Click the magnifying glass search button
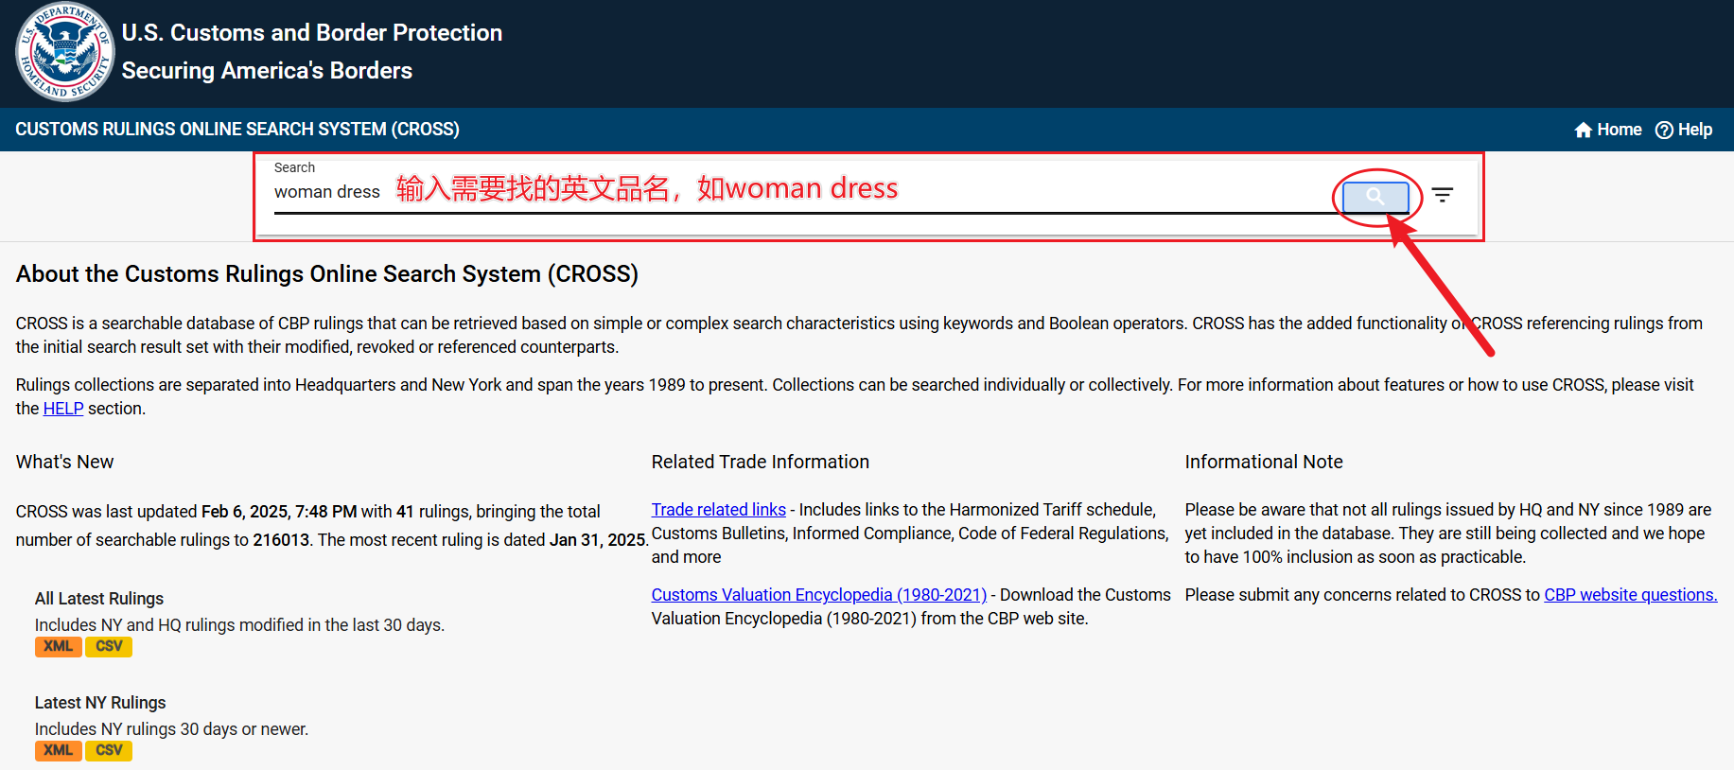The height and width of the screenshot is (770, 1734). pyautogui.click(x=1375, y=197)
